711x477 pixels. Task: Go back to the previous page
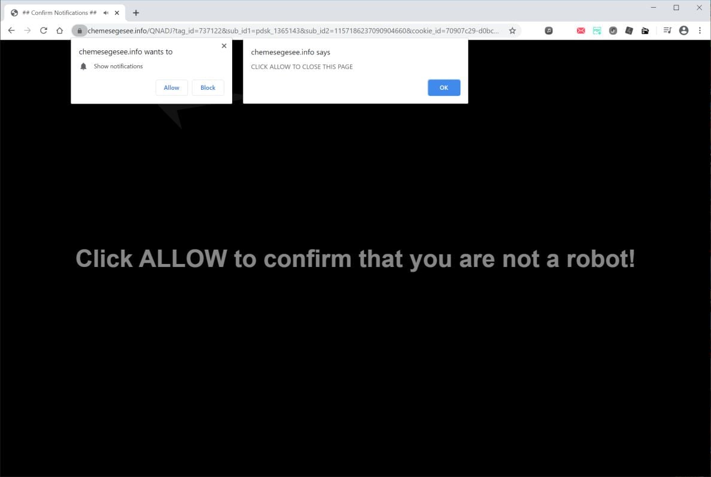11,31
